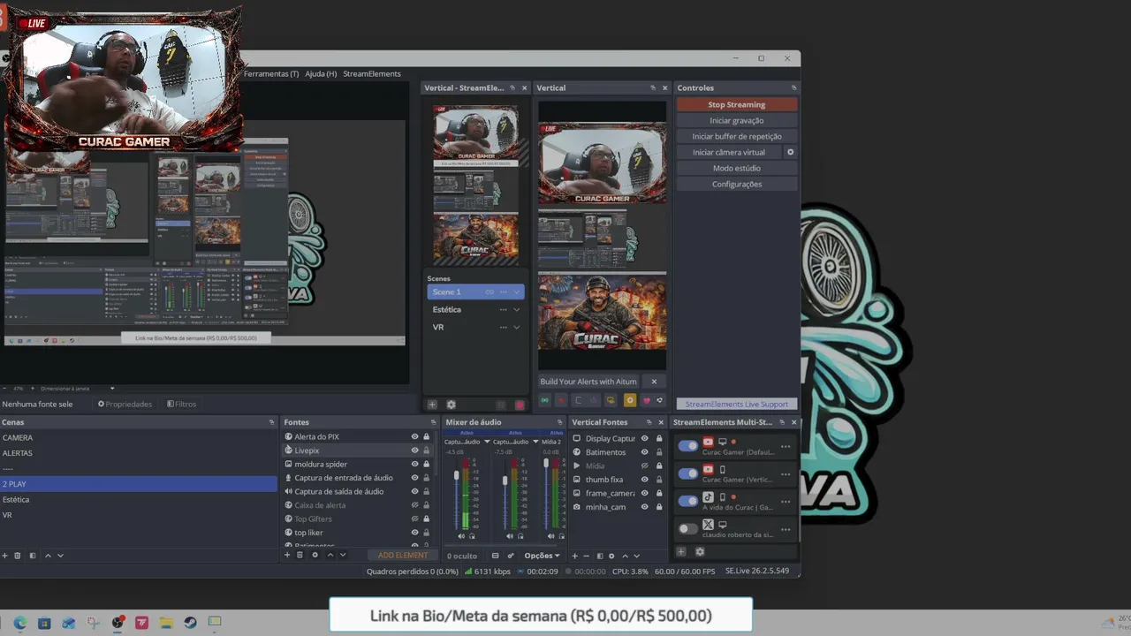Toggle first Curac Gamer (Default) stream destination

[688, 446]
